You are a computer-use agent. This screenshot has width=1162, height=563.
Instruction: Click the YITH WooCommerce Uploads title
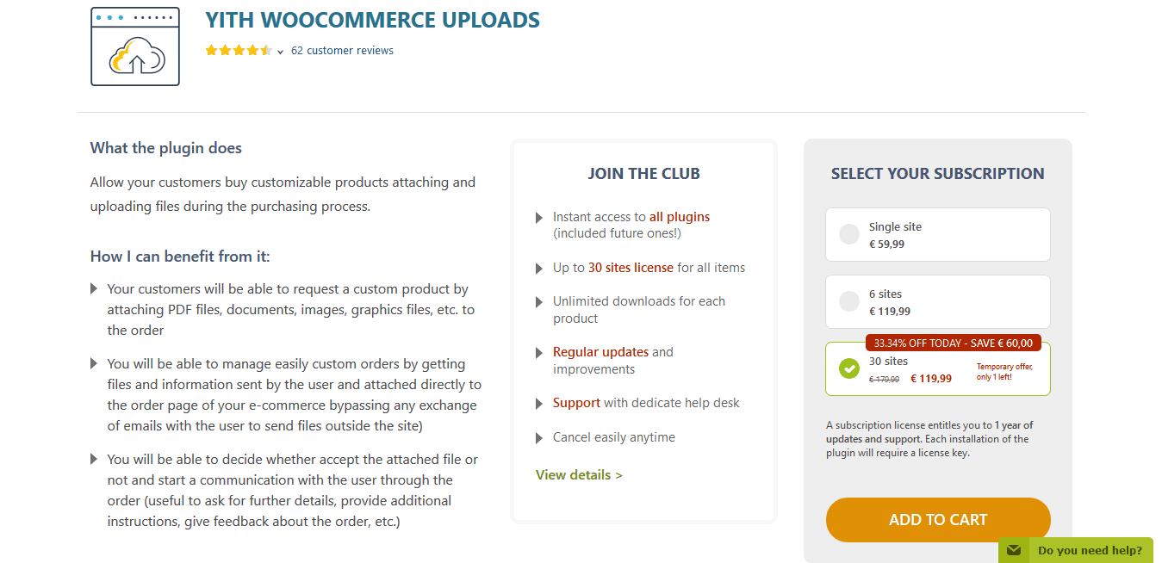(x=373, y=20)
